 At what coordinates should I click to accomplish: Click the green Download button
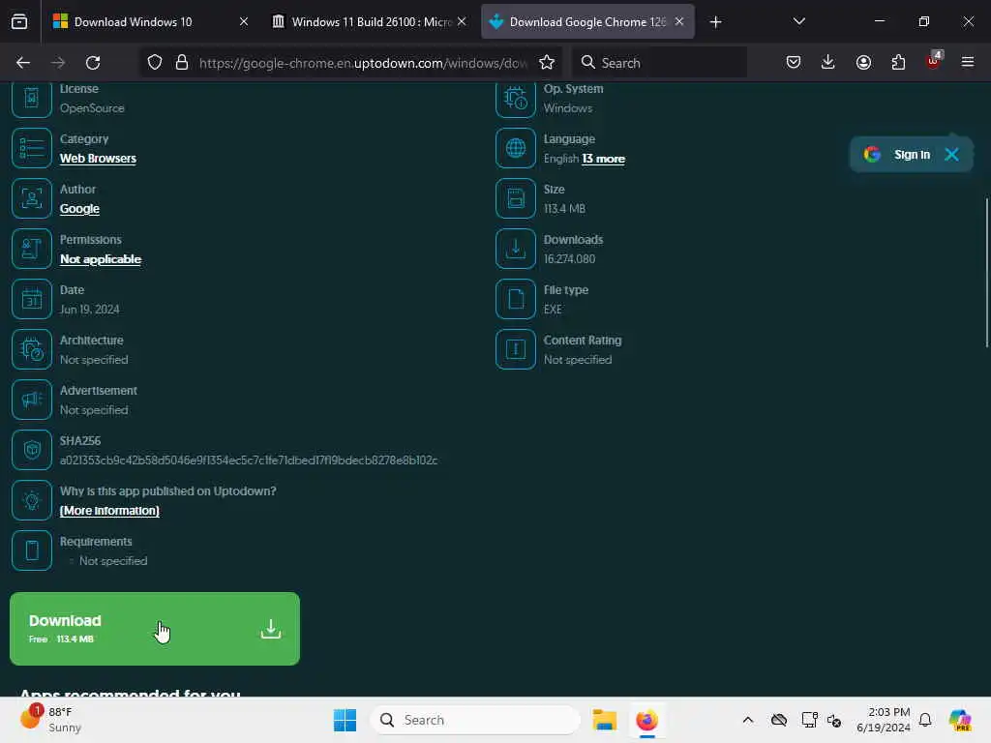click(x=155, y=629)
